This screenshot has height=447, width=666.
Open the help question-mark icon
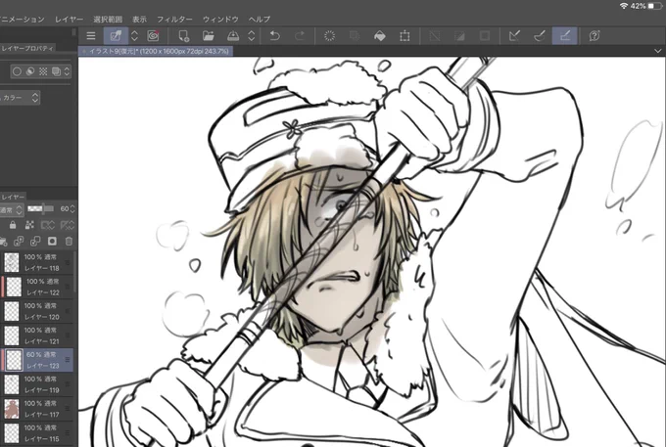pos(595,36)
